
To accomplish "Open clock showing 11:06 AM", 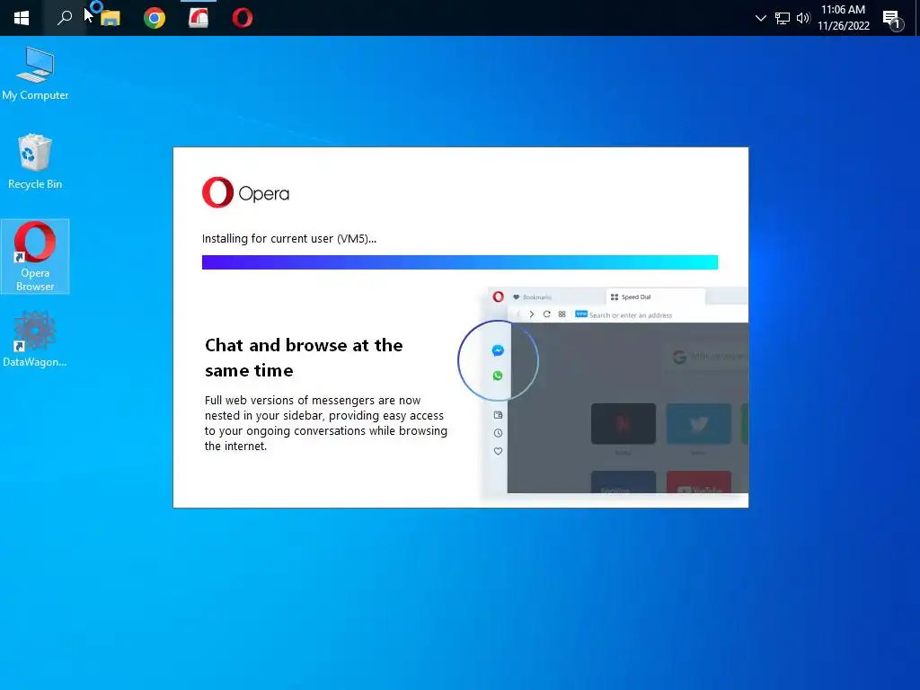I will pyautogui.click(x=843, y=10).
